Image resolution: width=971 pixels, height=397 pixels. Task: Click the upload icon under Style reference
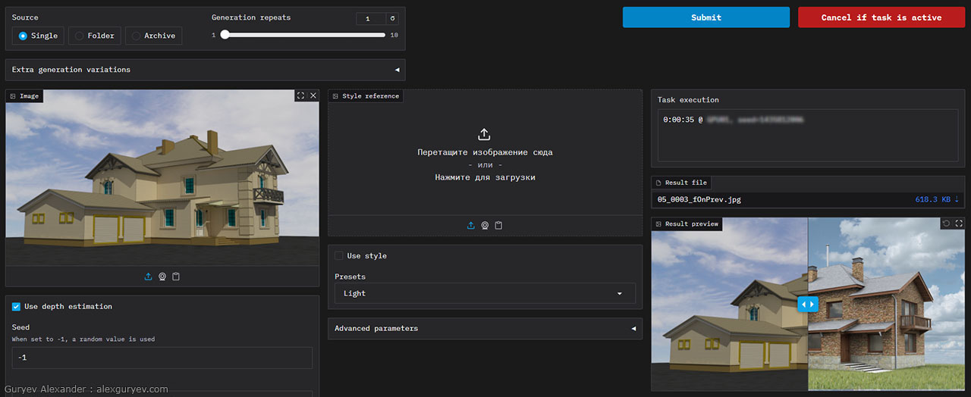pos(470,225)
